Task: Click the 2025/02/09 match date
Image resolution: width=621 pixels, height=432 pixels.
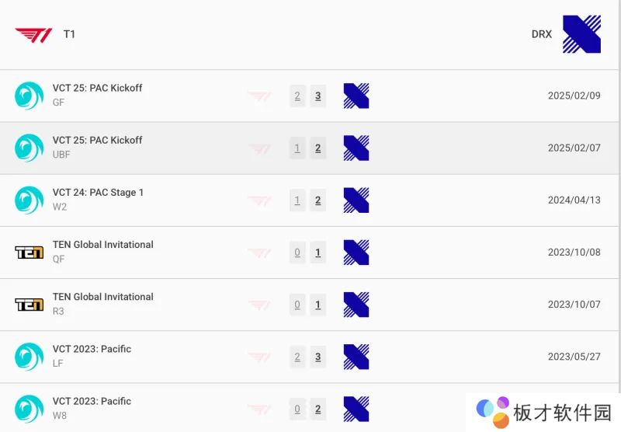Action: tap(574, 96)
